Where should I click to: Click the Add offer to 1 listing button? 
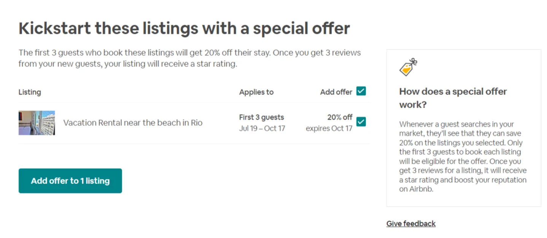[x=70, y=181]
